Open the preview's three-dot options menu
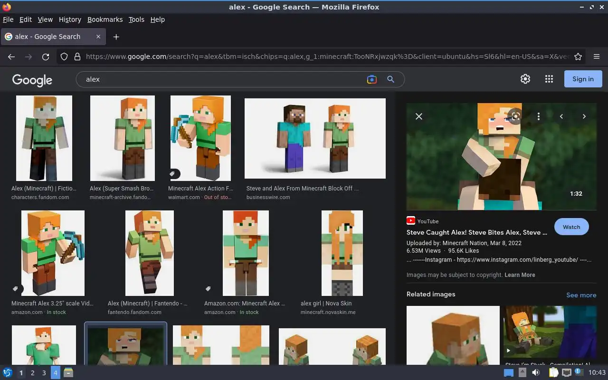608x380 pixels. tap(538, 116)
